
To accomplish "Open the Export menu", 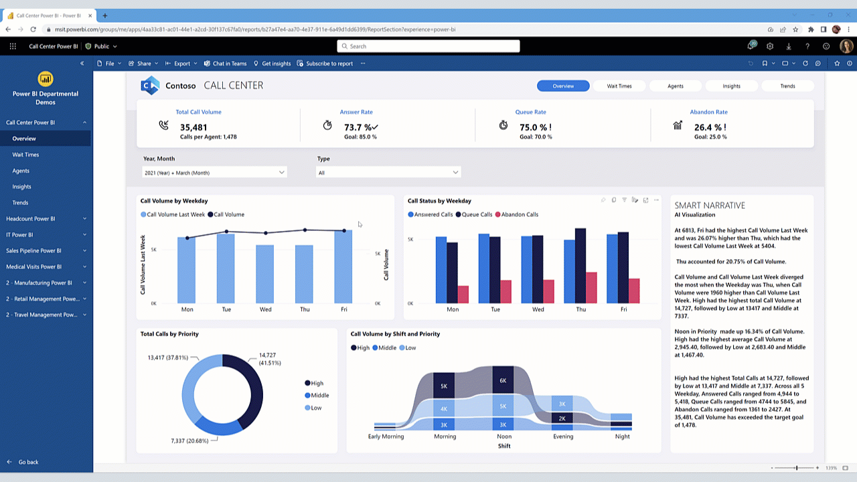I will 181,64.
